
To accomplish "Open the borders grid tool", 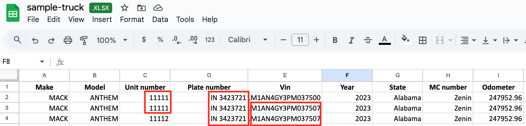I will coord(423,40).
